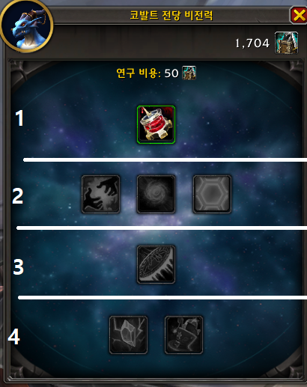Image resolution: width=307 pixels, height=387 pixels.
Task: Choose the swirling vortex talent icon
Action: pyautogui.click(x=156, y=194)
